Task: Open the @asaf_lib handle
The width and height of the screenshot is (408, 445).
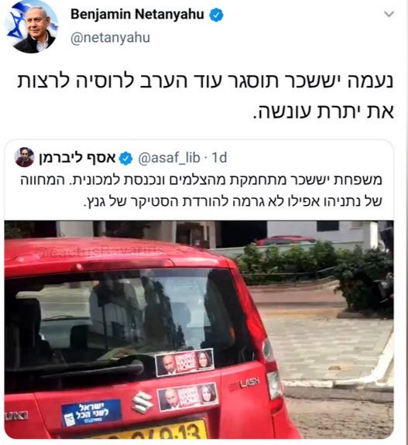Action: (169, 158)
